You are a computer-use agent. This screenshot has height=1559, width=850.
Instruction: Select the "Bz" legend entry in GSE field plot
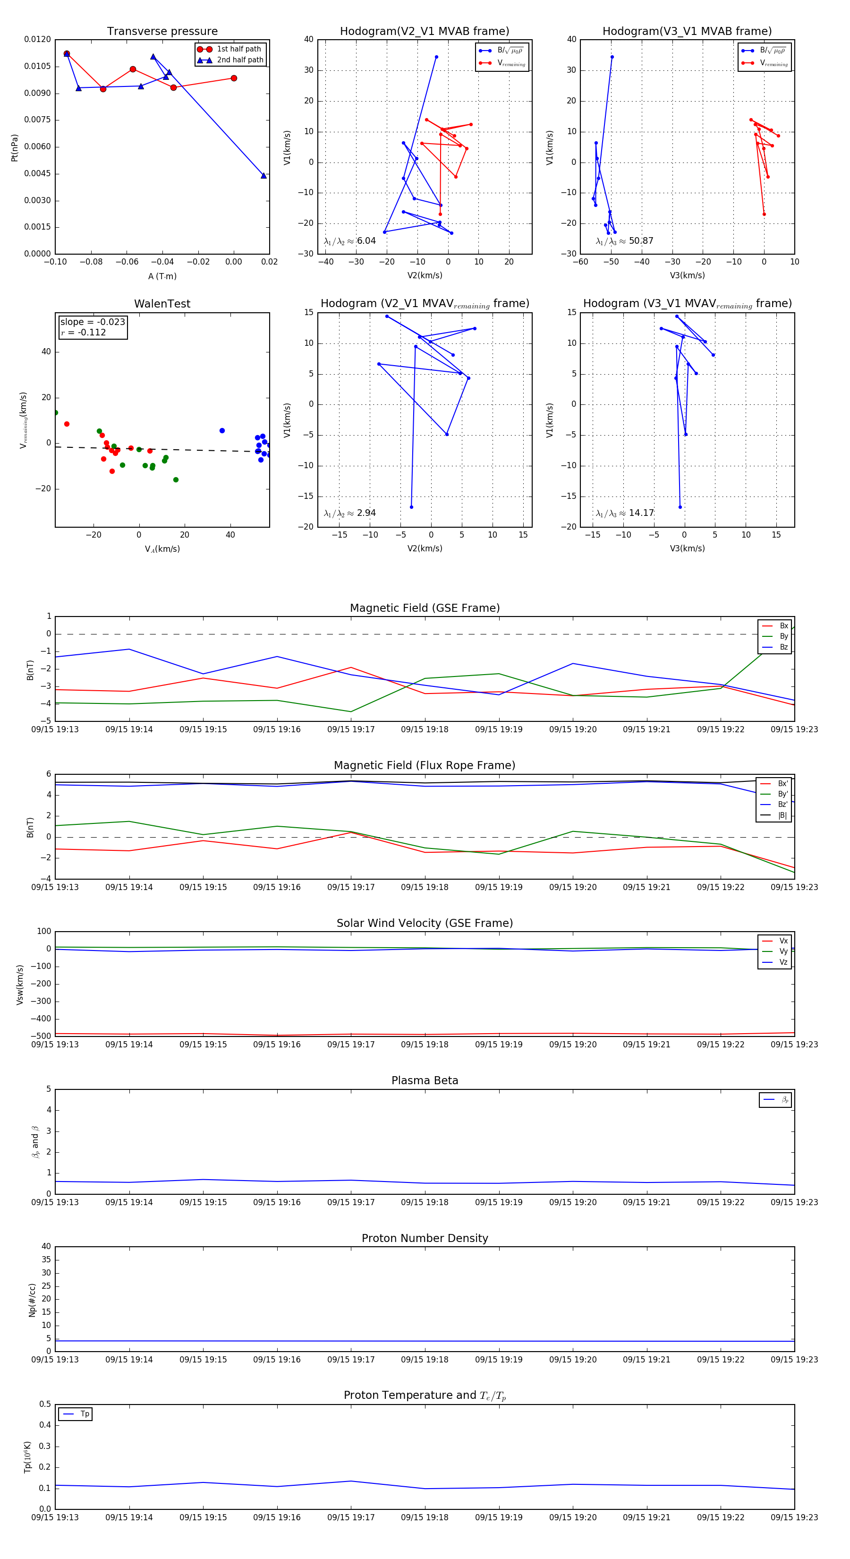pos(775,647)
